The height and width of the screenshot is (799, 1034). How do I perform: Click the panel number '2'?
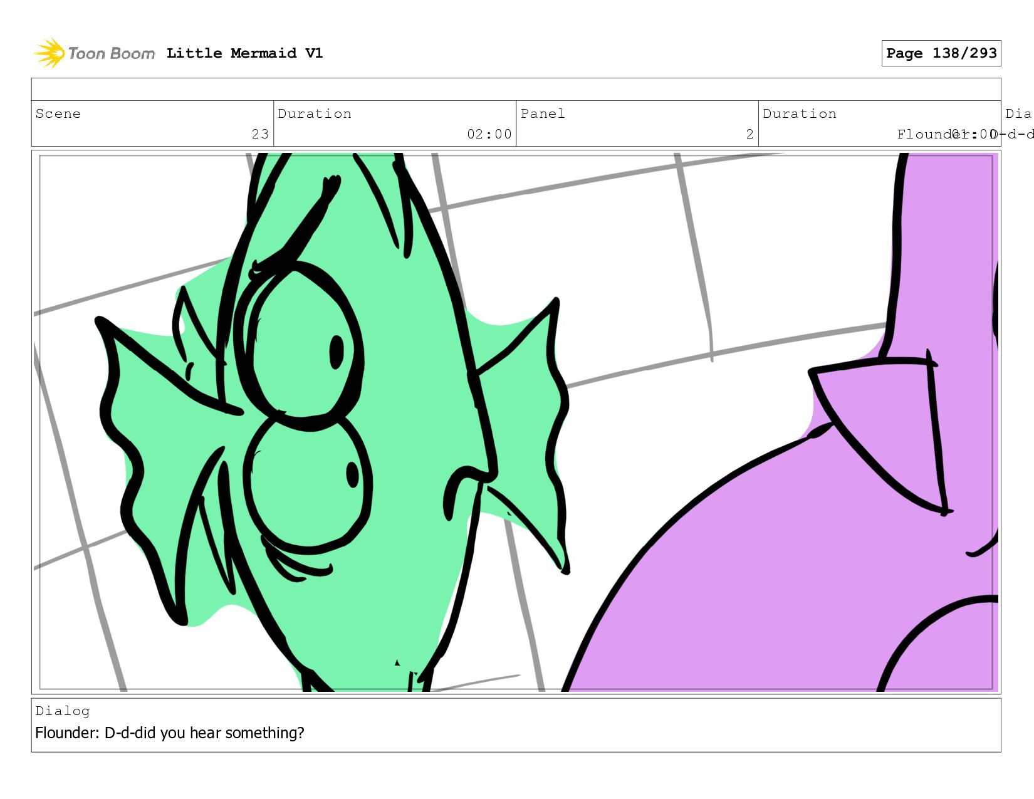point(749,134)
